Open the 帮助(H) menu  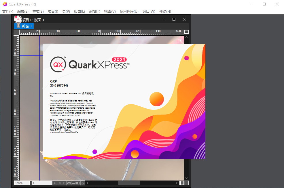coord(165,11)
